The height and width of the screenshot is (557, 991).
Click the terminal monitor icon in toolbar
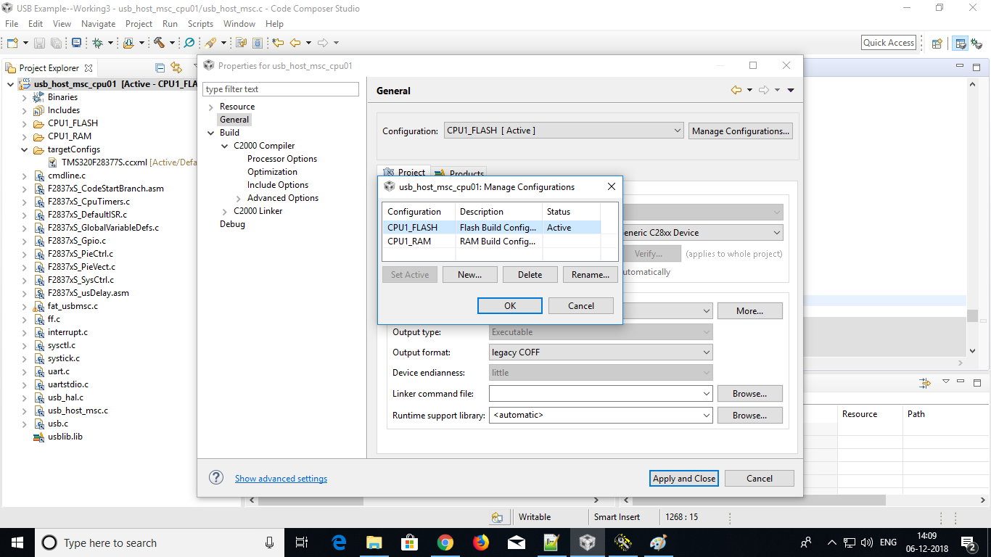point(77,43)
